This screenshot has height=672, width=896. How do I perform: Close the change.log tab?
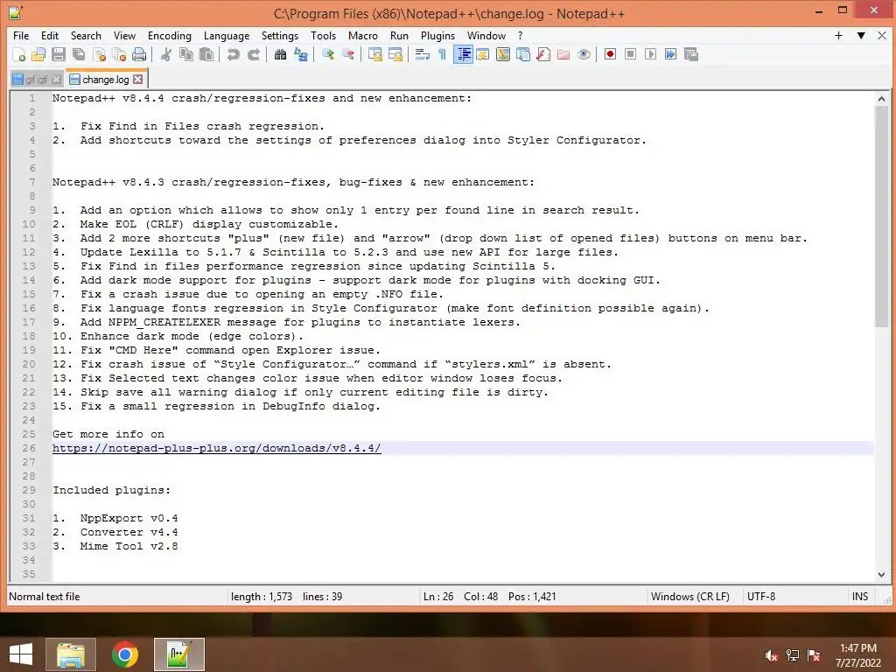137,80
